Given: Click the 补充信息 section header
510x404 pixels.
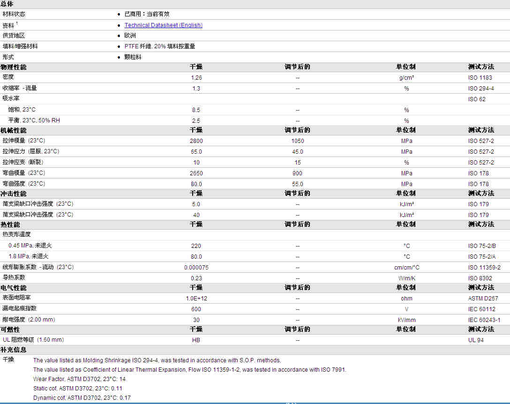Looking at the screenshot, I should tap(13, 350).
